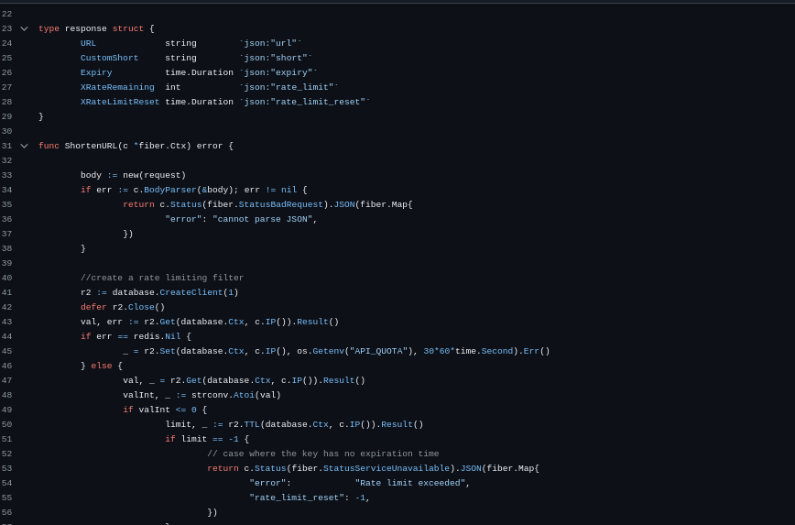The image size is (795, 525).
Task: Click line number 28 in the gutter
Action: pos(6,102)
